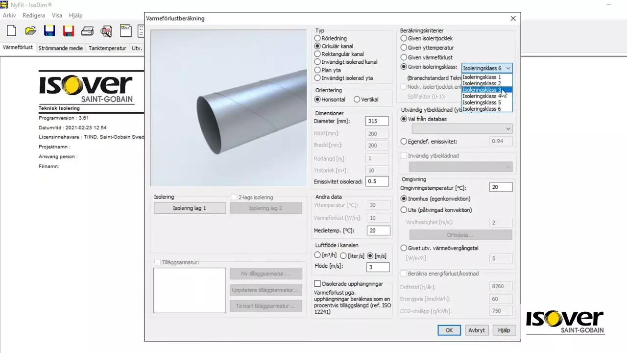Viewport: 627px width, 353px height.
Task: Select Val från databas option
Action: pos(424,119)
